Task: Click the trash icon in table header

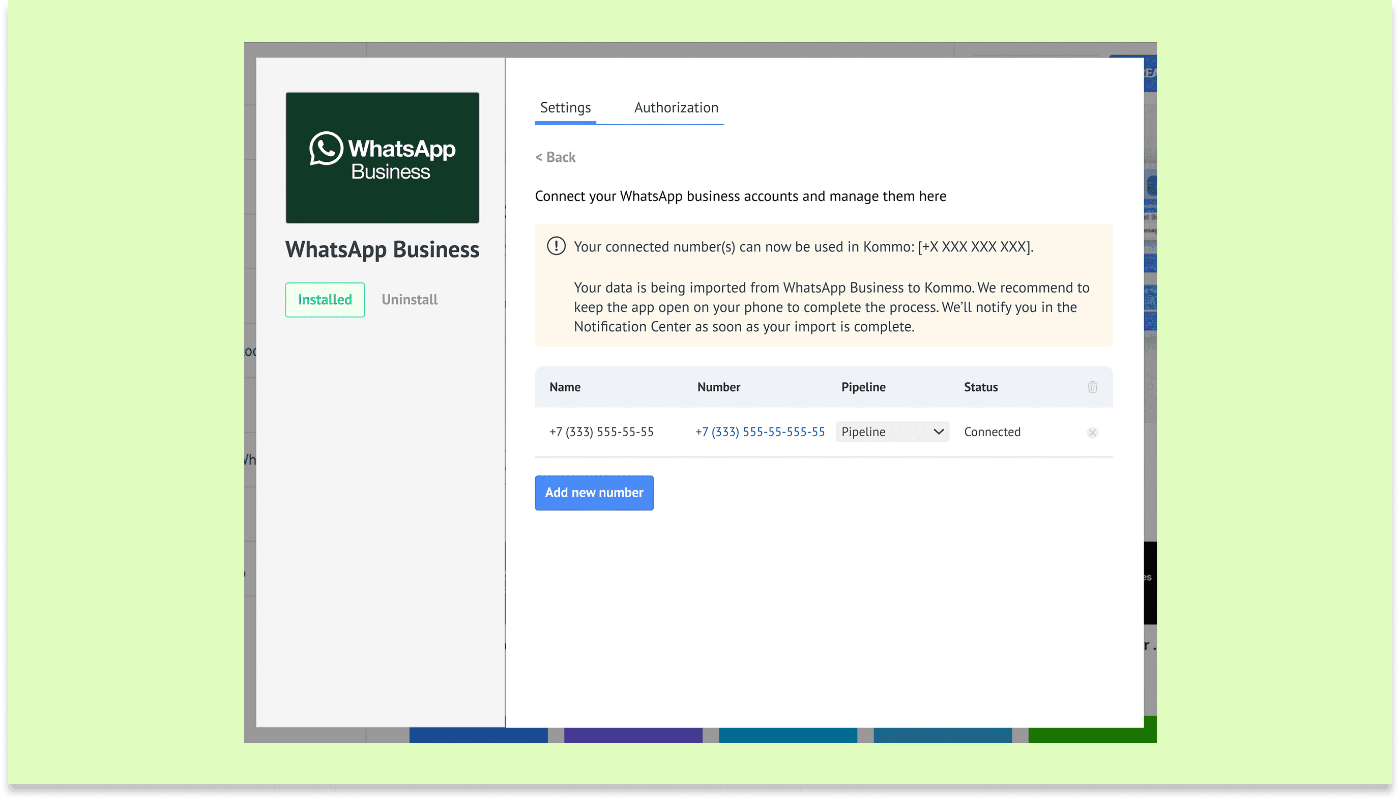Action: 1092,387
